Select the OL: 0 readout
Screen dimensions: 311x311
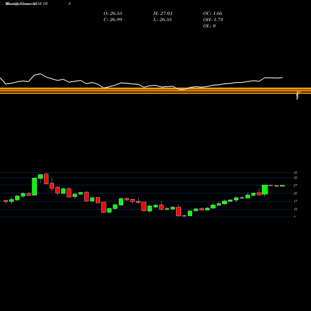tap(210, 26)
